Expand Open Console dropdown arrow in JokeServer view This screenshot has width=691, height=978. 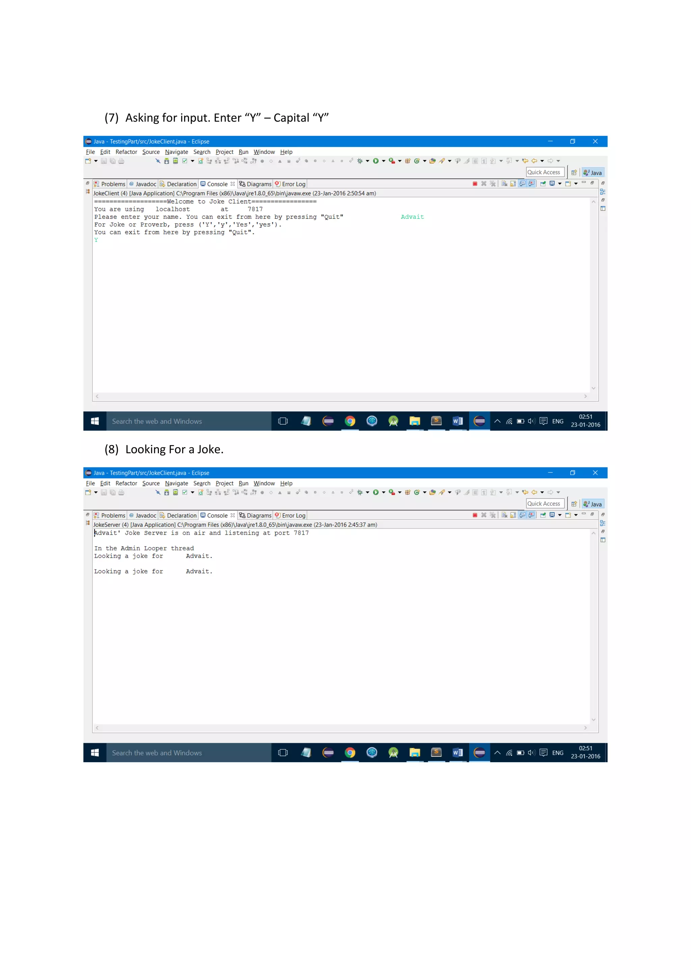(x=576, y=515)
